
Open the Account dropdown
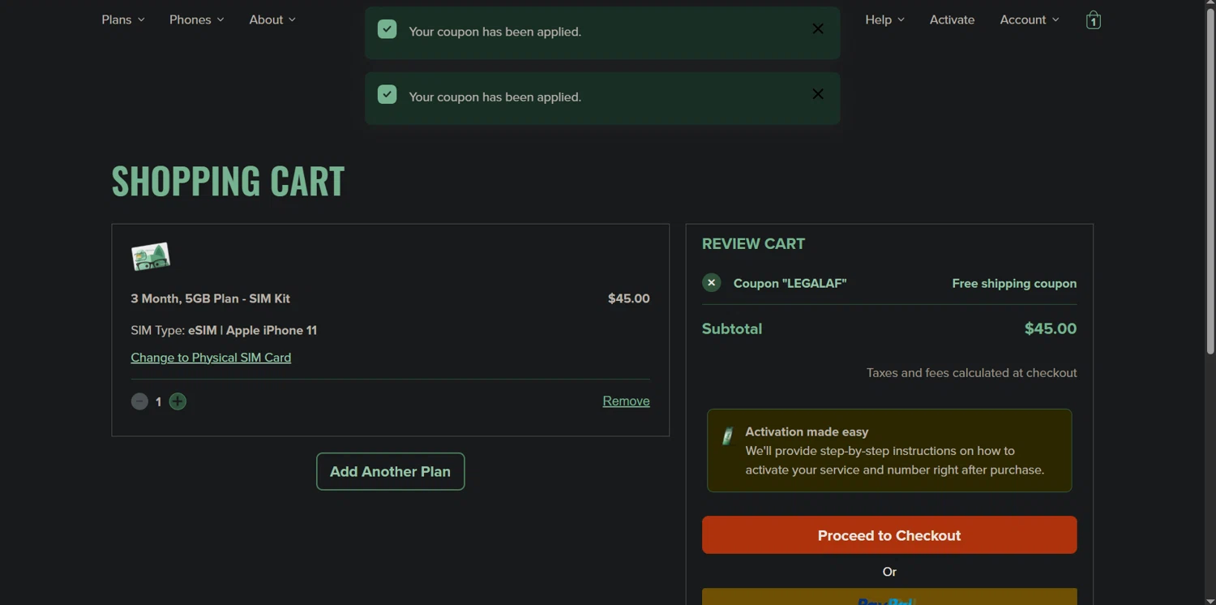tap(1030, 19)
